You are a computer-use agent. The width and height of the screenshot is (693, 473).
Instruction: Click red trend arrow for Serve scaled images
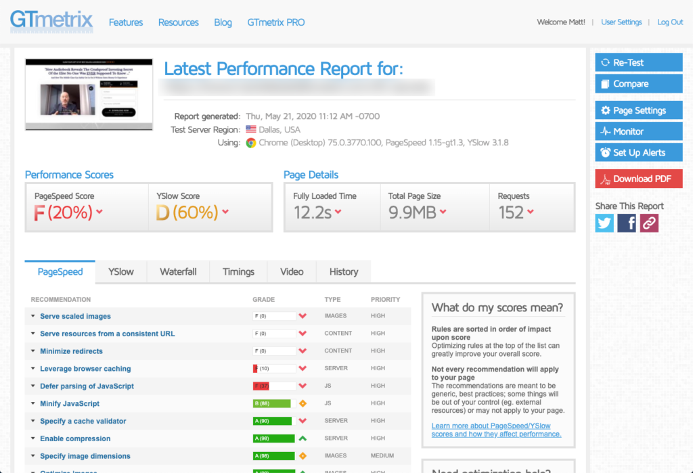[x=303, y=315]
